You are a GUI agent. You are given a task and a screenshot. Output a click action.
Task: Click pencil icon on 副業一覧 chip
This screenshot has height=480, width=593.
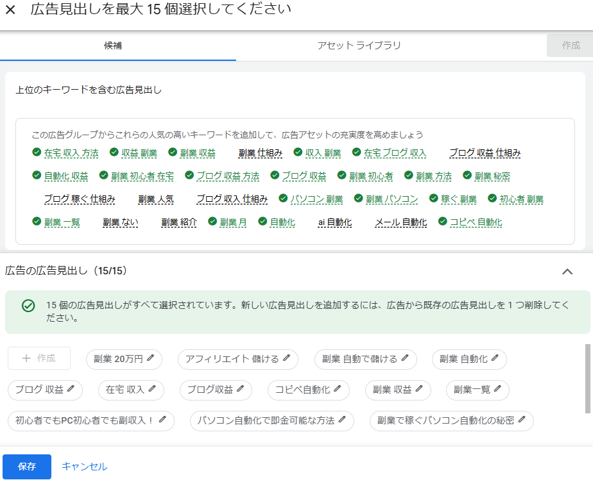coord(498,389)
